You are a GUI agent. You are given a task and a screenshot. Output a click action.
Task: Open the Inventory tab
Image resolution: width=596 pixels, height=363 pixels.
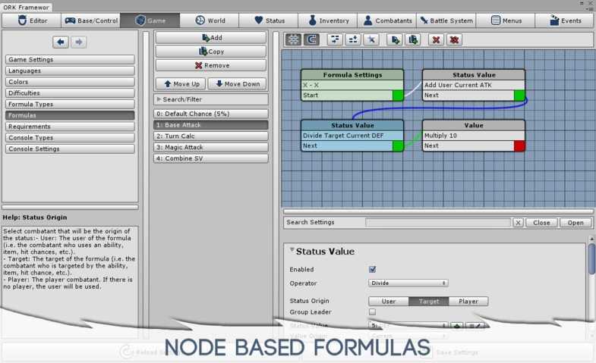pyautogui.click(x=328, y=20)
